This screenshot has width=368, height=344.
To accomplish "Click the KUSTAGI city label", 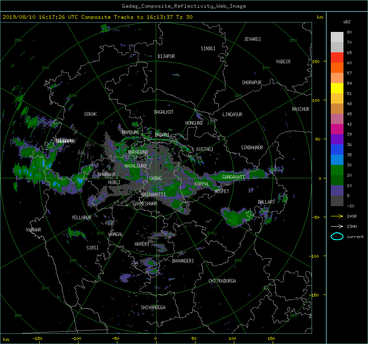I will click(205, 149).
